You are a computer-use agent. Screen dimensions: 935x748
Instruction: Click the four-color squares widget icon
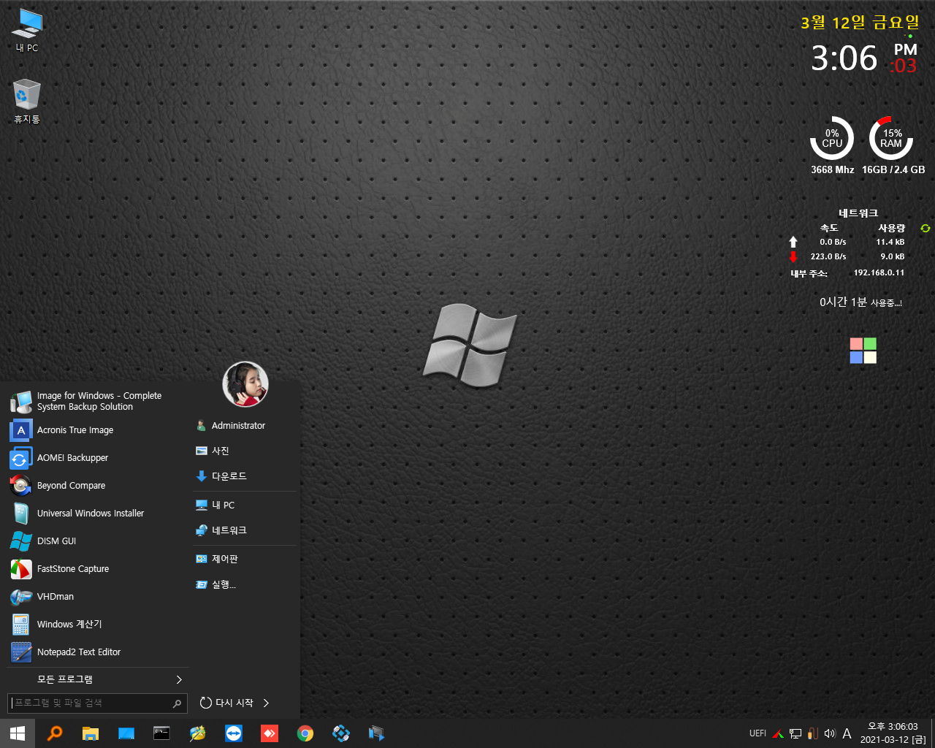(x=863, y=351)
